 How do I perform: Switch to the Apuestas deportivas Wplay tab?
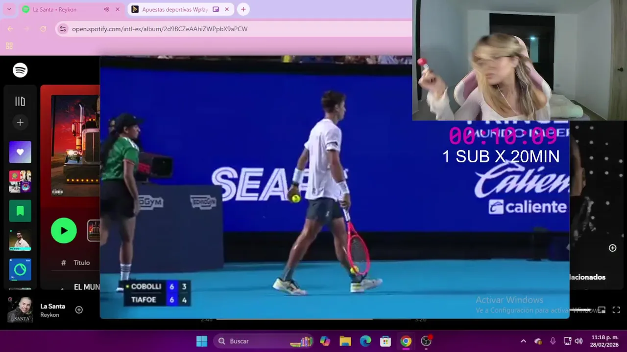[x=175, y=9]
